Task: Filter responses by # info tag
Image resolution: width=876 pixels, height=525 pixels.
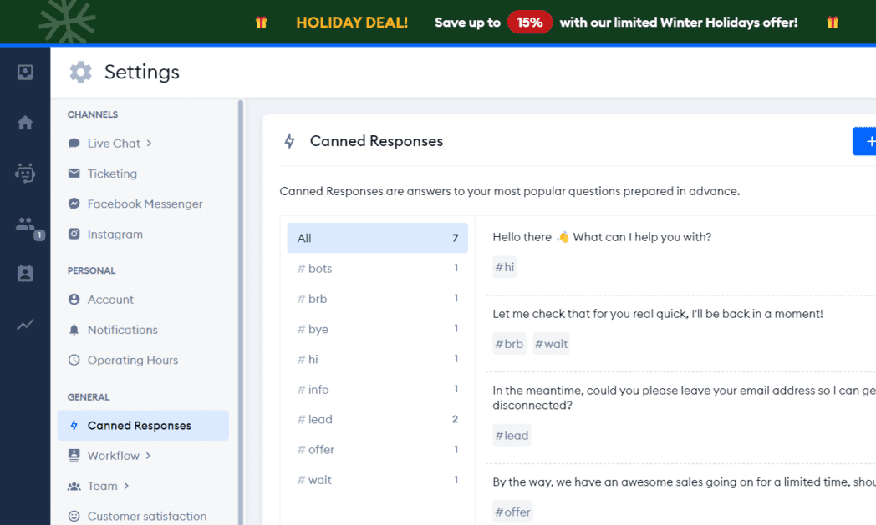Action: coord(377,389)
